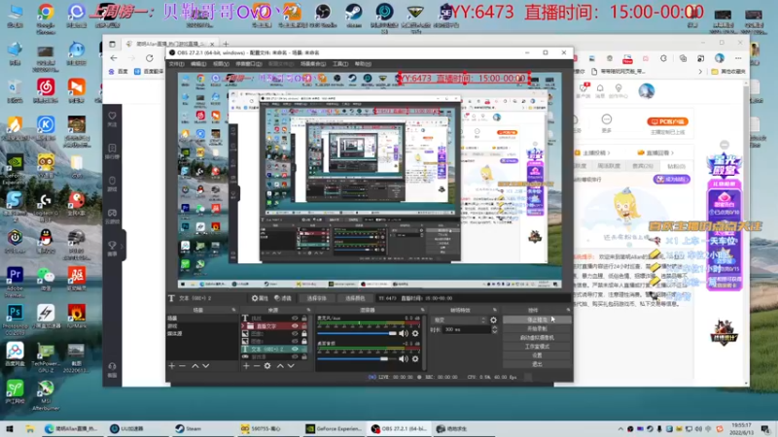Screen dimensions: 778x437
Task: Click the browser page vertical scrollbar
Action: pos(746,233)
